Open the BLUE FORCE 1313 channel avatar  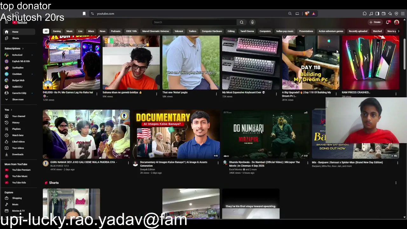(x=46, y=163)
